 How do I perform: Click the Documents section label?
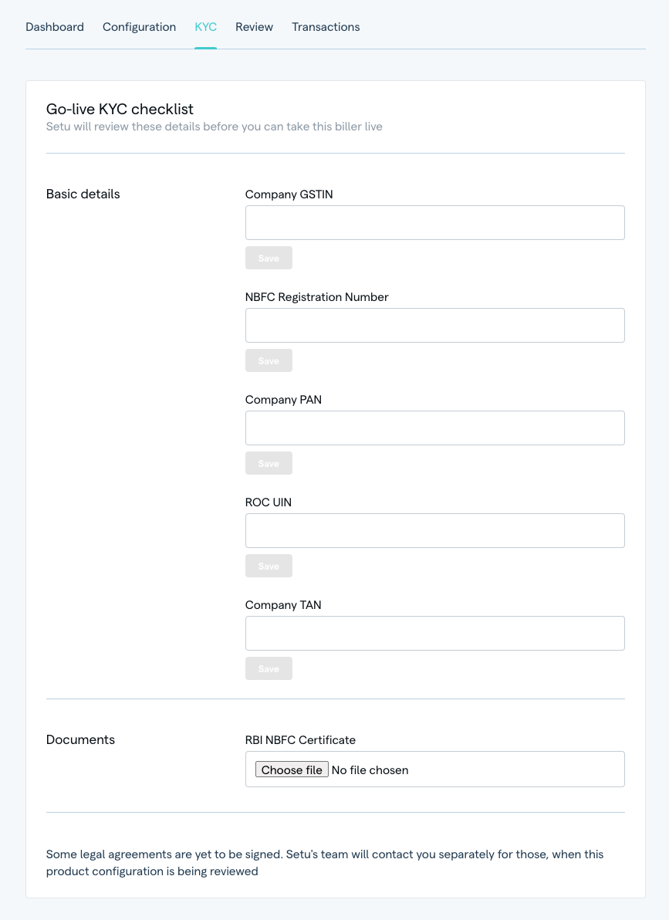pos(80,739)
